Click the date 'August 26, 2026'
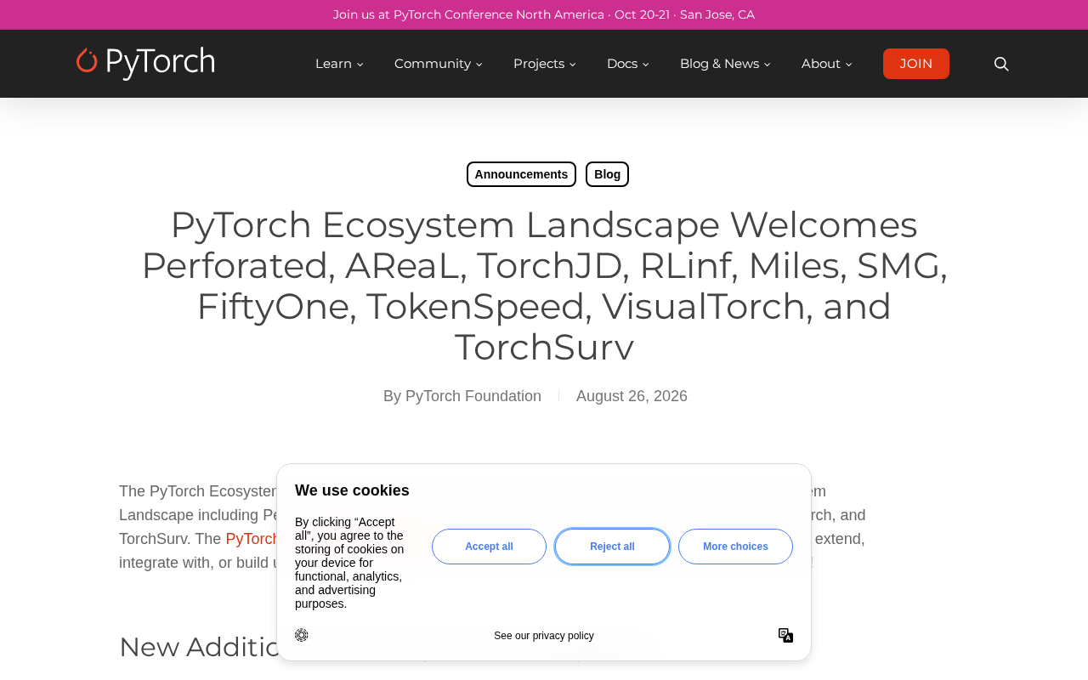Screen dimensions: 1088x680 [x=632, y=396]
